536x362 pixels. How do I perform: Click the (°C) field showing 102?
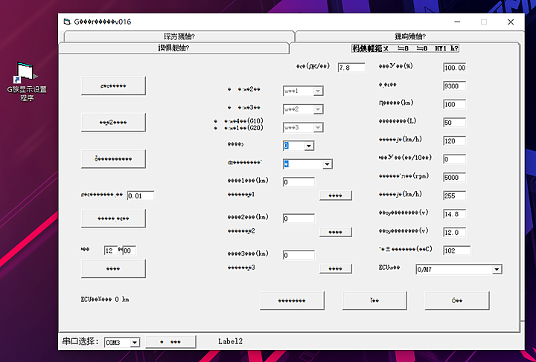coord(456,251)
